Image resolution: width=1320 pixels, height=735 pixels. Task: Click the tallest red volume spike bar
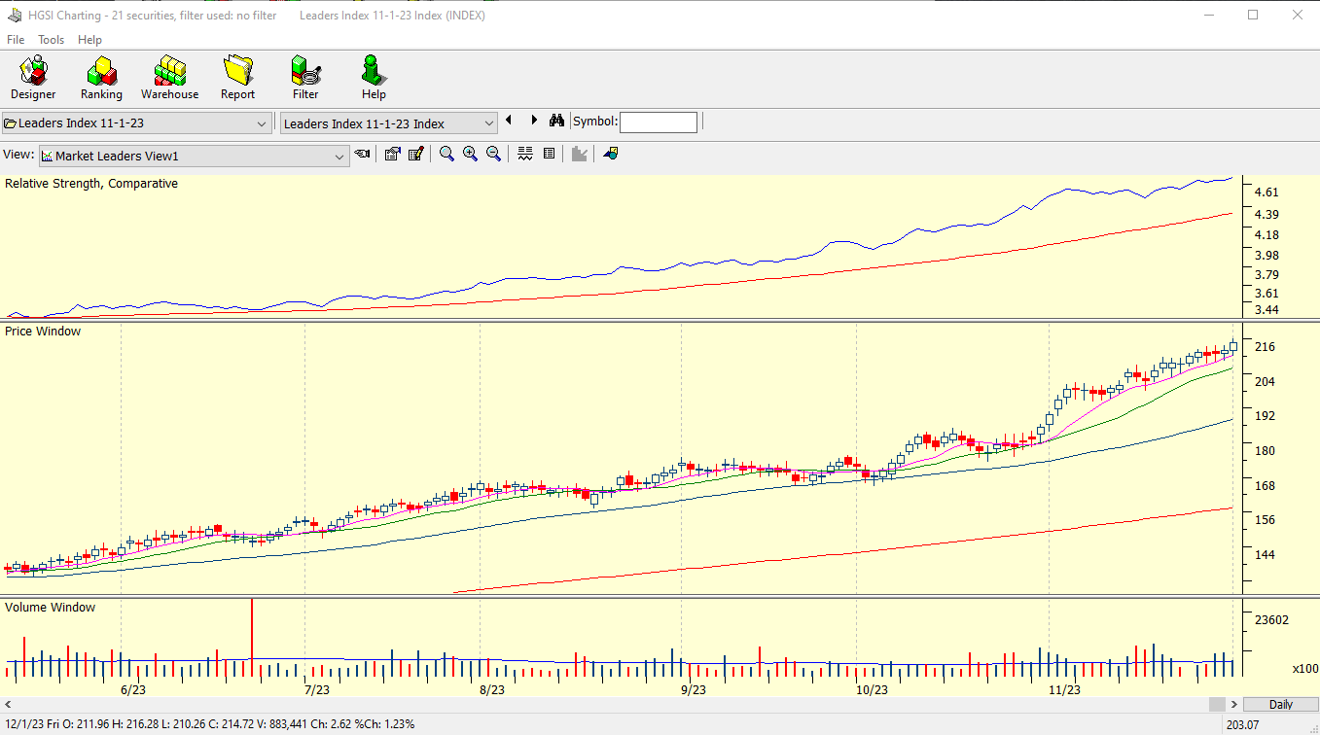click(x=252, y=638)
